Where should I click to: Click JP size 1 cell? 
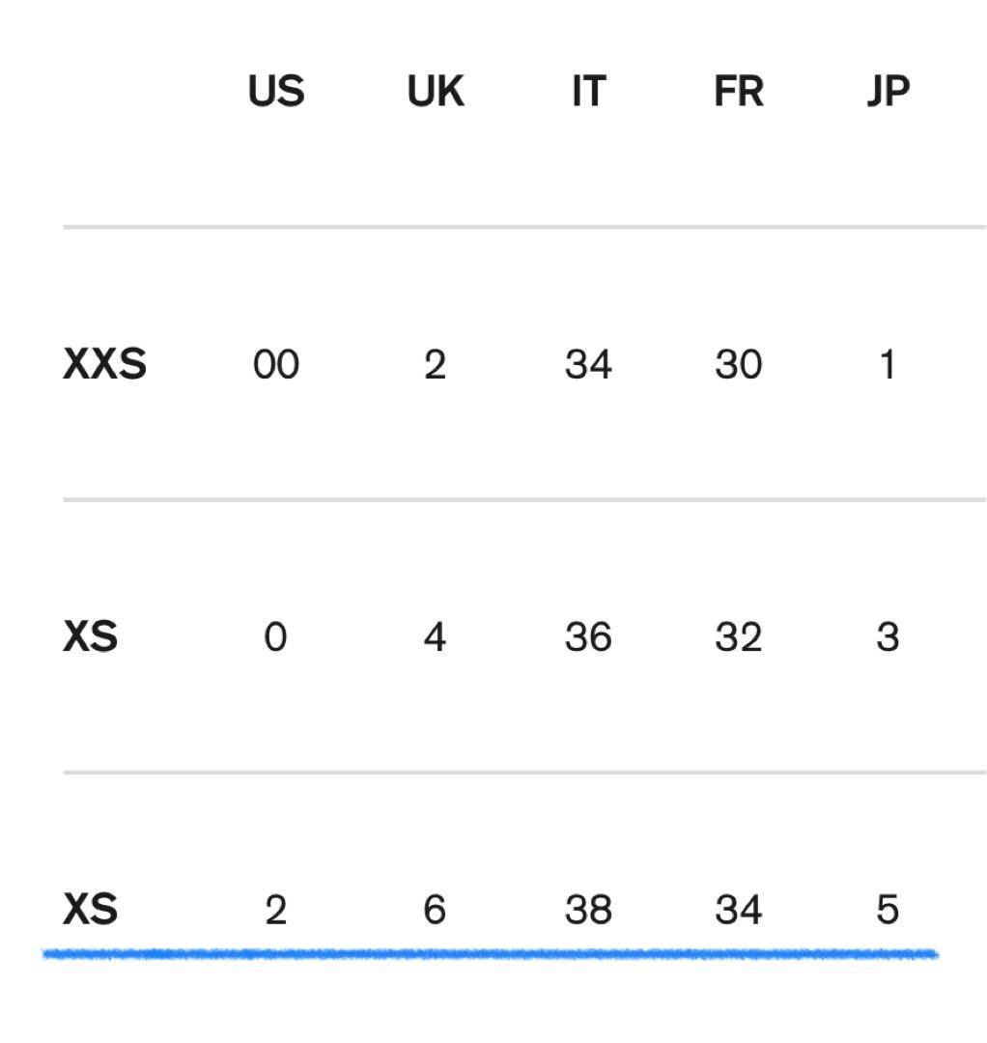pyautogui.click(x=888, y=364)
